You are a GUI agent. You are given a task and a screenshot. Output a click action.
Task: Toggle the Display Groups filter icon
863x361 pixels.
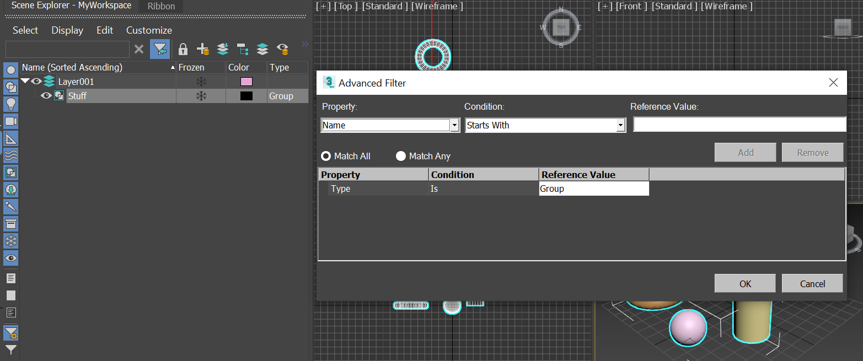point(11,173)
